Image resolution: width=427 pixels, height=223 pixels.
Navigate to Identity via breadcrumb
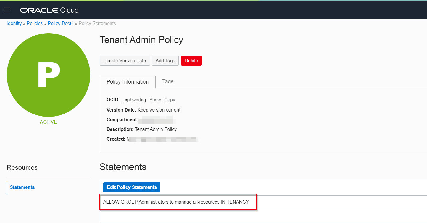14,23
